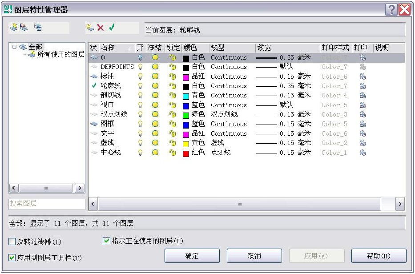Click the plot printer icon for 图框 layer

(363, 124)
